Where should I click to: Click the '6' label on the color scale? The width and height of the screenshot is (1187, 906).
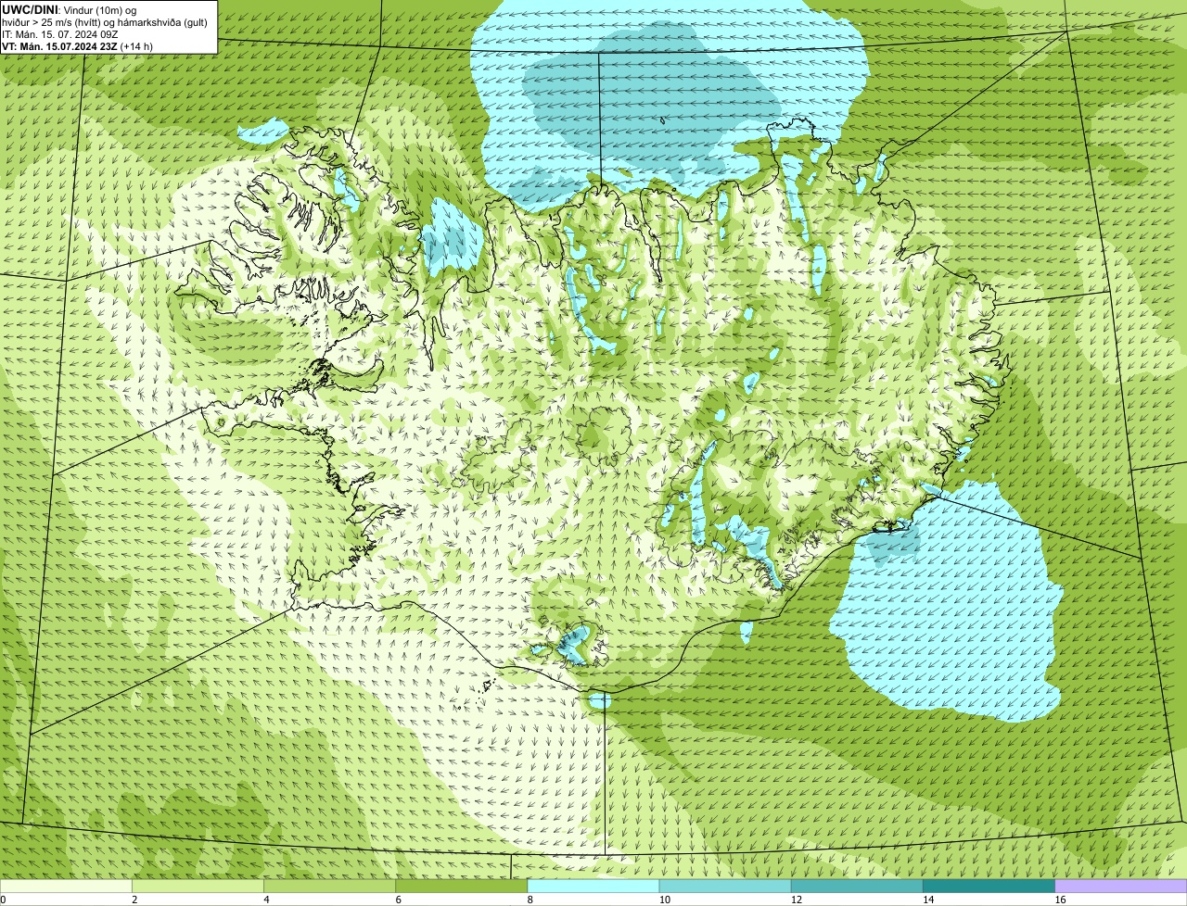398,900
